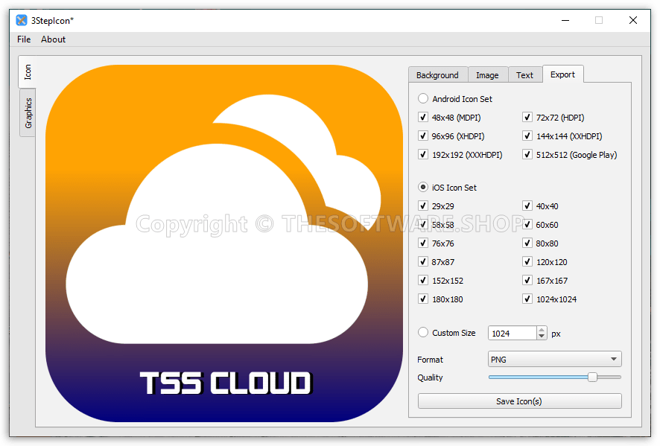Click the 3StepIcon app icon in title bar
Viewport: 660px width, 446px height.
point(22,20)
